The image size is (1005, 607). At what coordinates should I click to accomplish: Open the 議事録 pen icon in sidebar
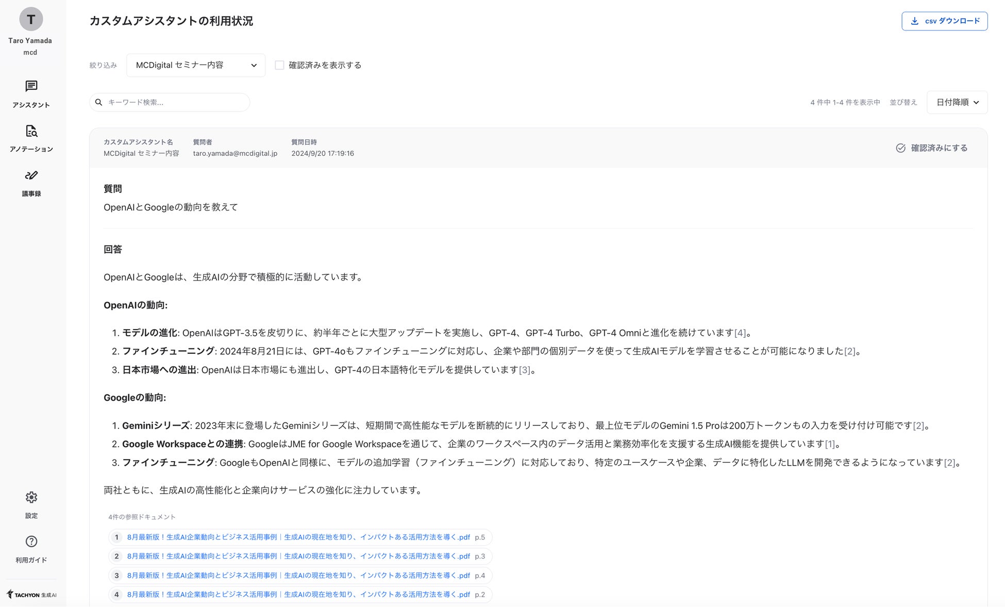coord(31,176)
